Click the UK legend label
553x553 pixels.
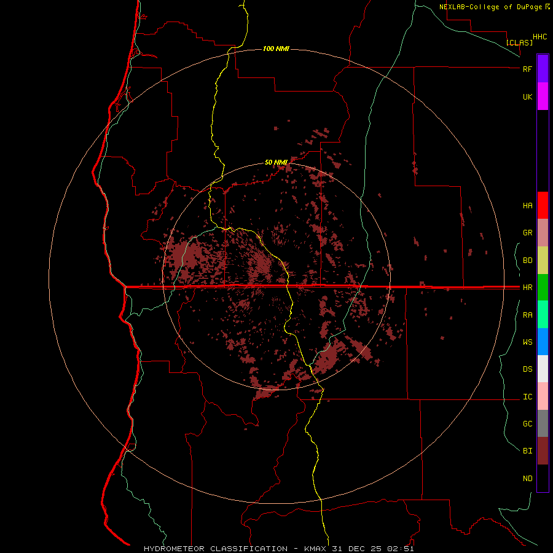tap(527, 96)
